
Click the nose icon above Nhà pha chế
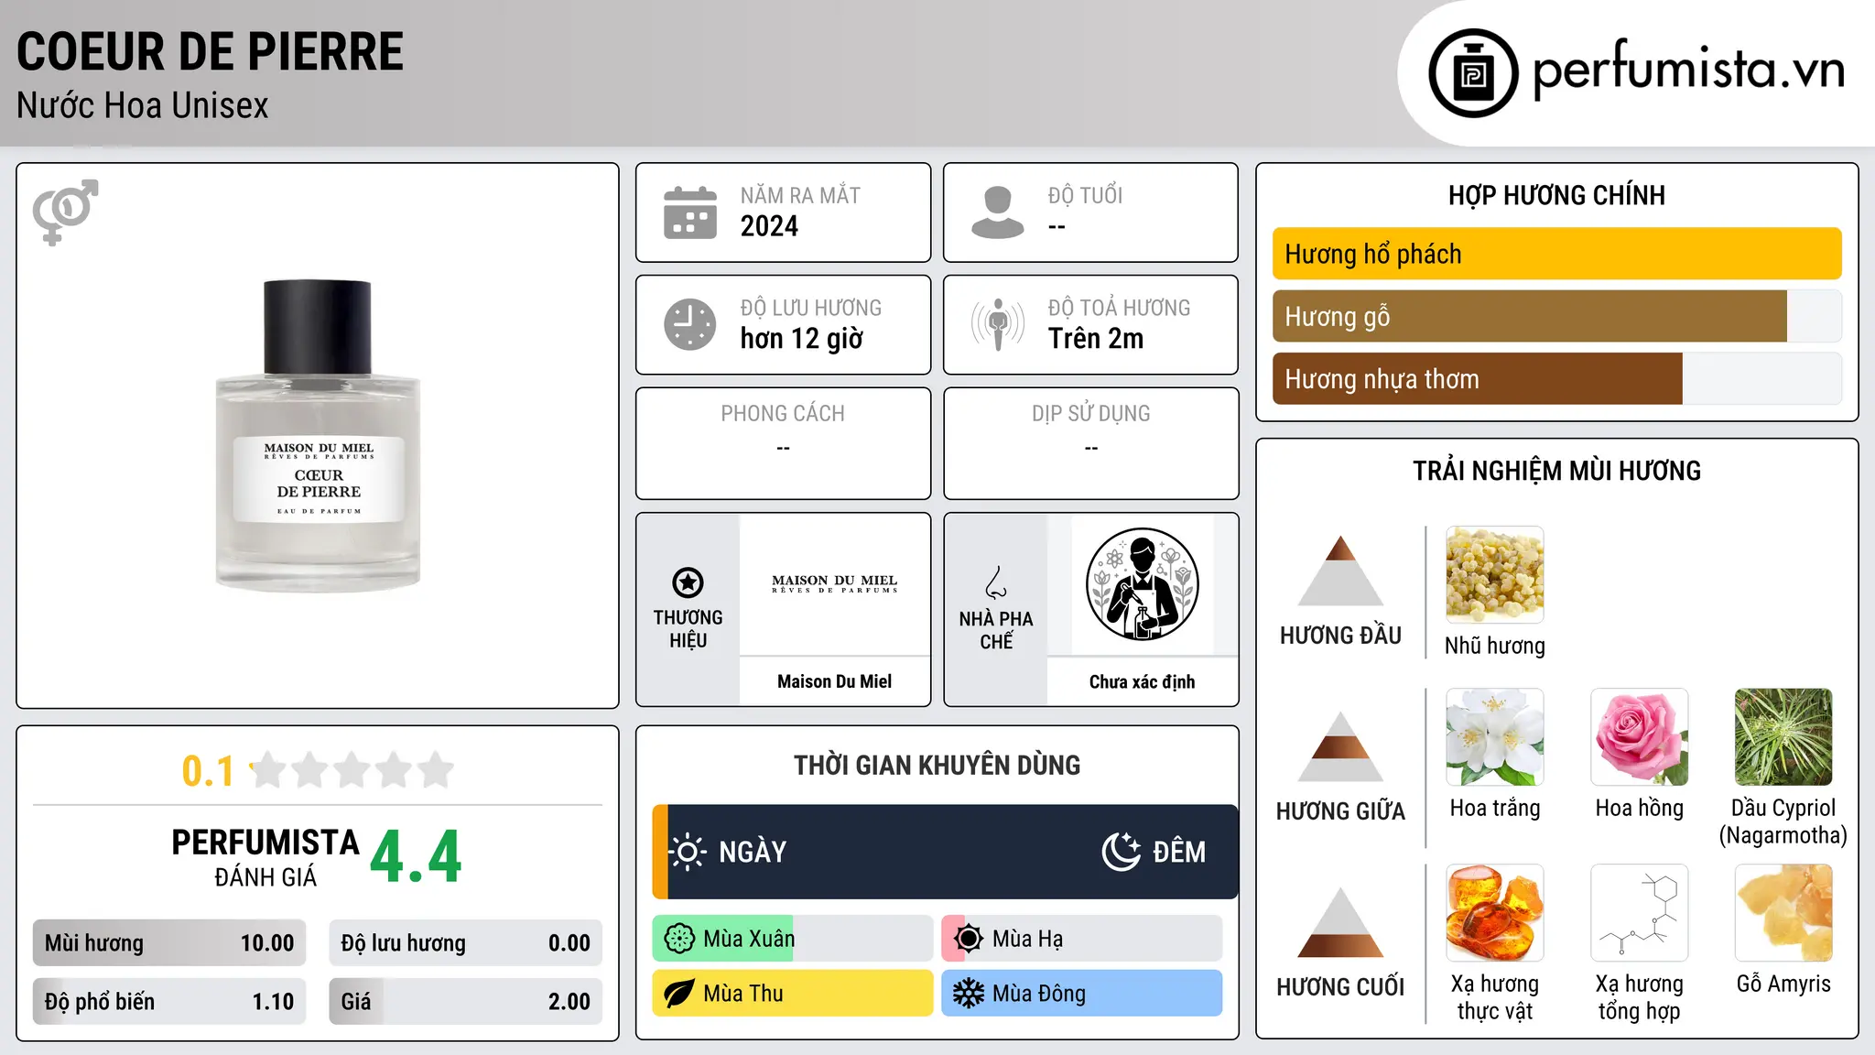[996, 582]
